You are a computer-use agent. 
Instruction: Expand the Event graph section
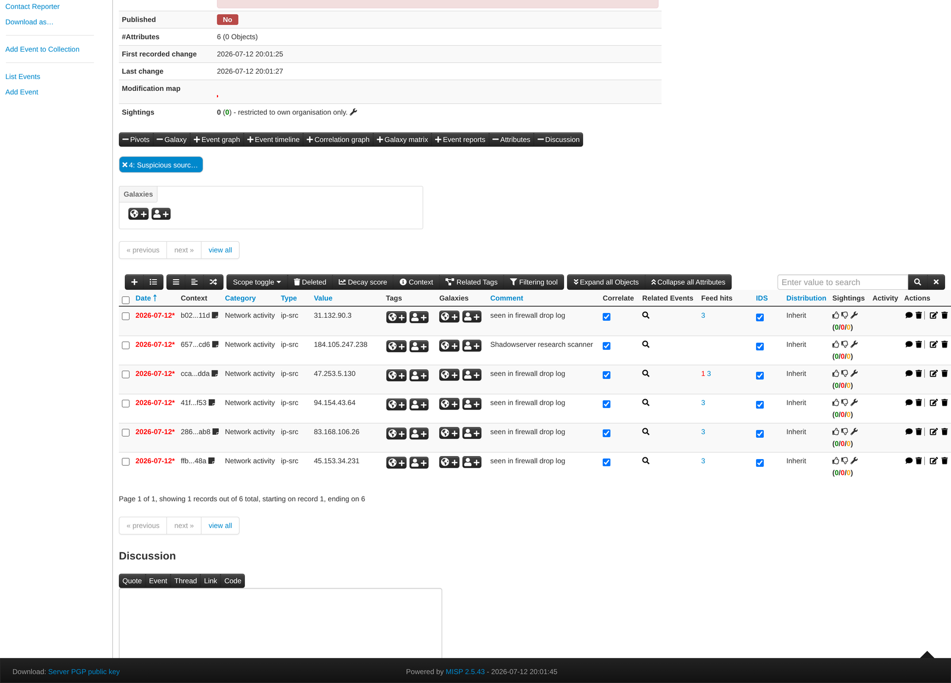(x=217, y=140)
